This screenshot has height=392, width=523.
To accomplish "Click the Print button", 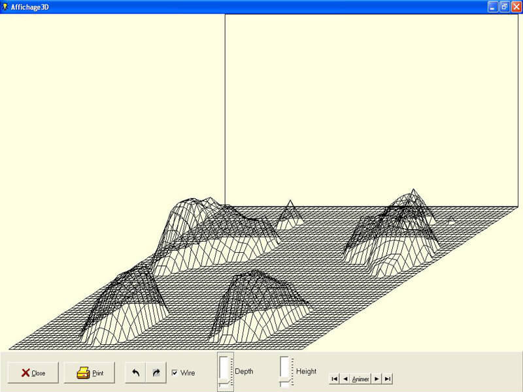I will pos(90,372).
